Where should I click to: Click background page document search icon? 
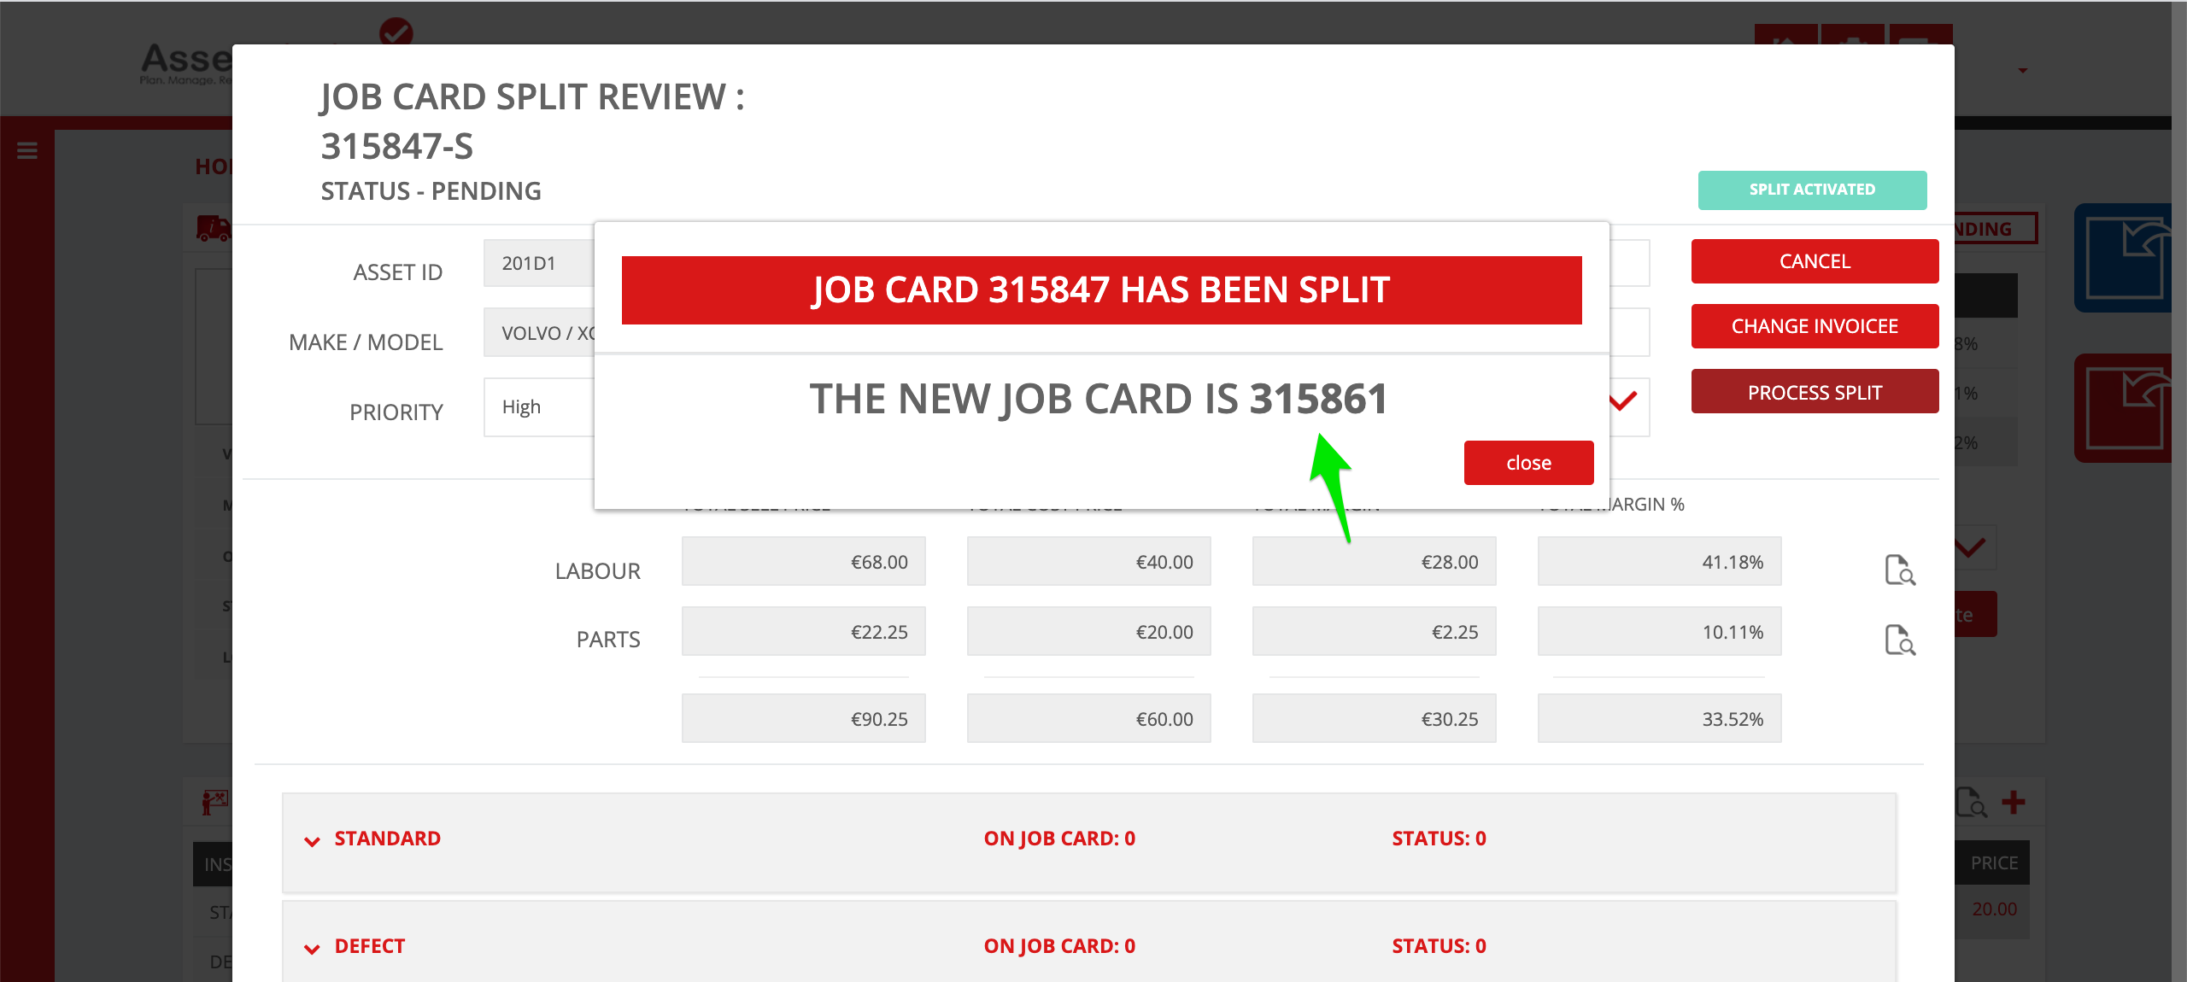[x=1972, y=803]
